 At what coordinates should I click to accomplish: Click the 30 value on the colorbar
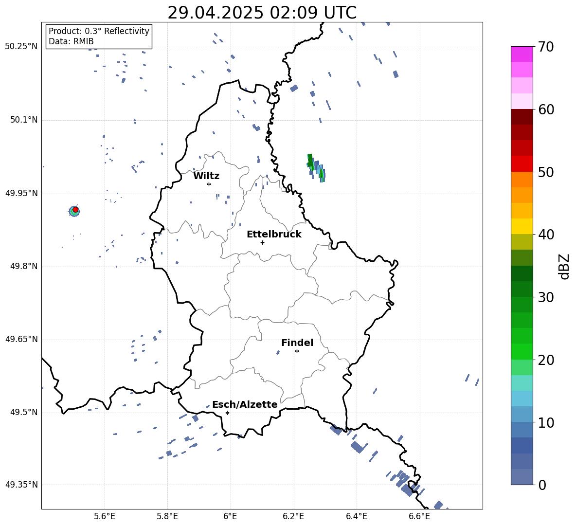[x=545, y=297]
